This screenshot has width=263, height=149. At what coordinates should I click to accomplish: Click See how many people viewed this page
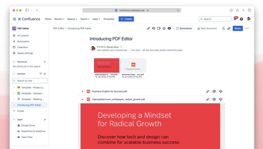click(164, 50)
